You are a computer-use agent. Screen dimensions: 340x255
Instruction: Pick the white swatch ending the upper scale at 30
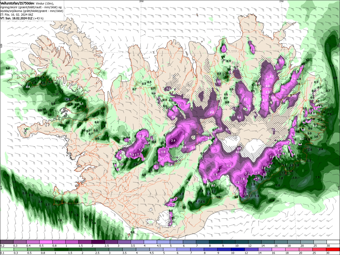(333, 242)
